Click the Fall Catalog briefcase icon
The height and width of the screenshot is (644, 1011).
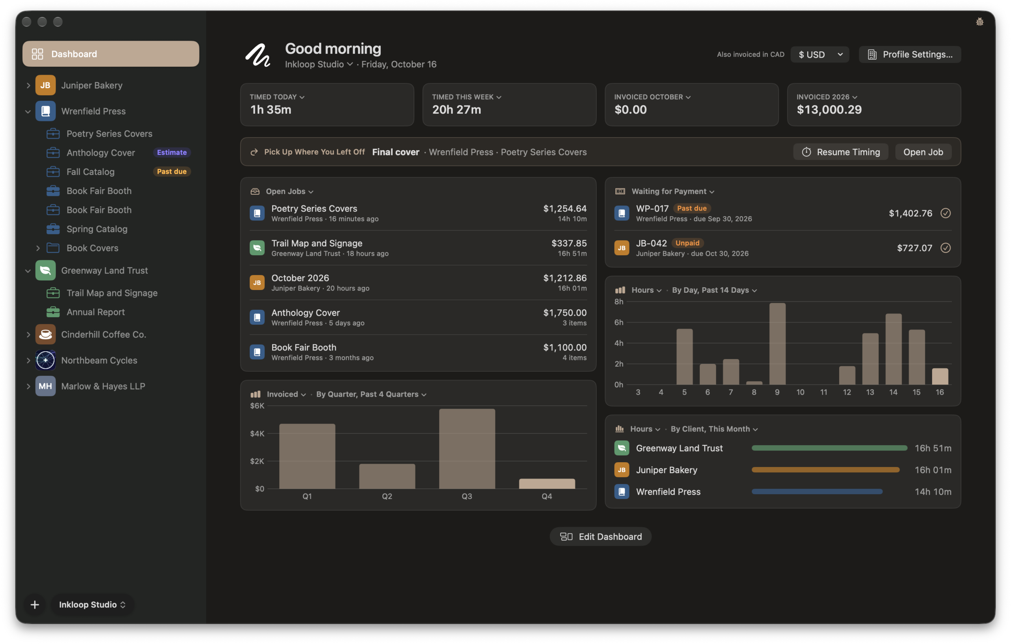[53, 172]
